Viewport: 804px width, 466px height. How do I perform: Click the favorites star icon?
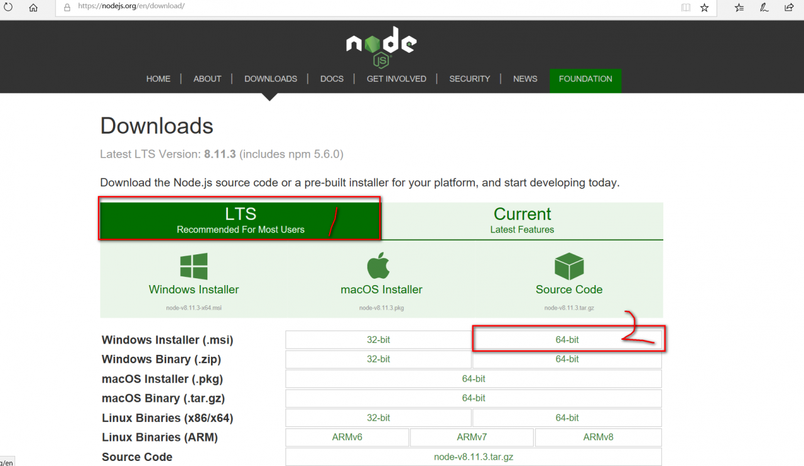pos(704,8)
